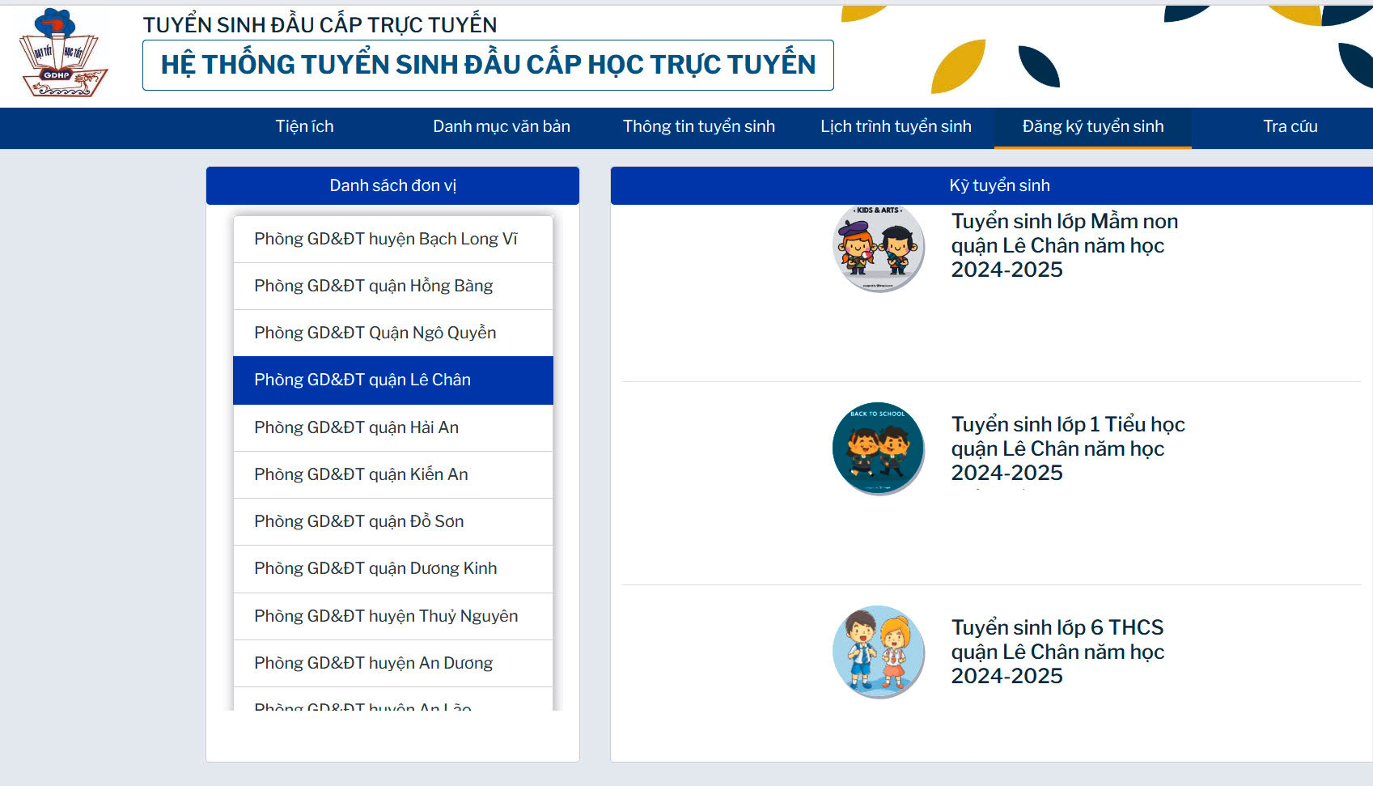Select the Đăng ký tuyển sinh tab
Screen dimensions: 1373x786
(x=1092, y=127)
